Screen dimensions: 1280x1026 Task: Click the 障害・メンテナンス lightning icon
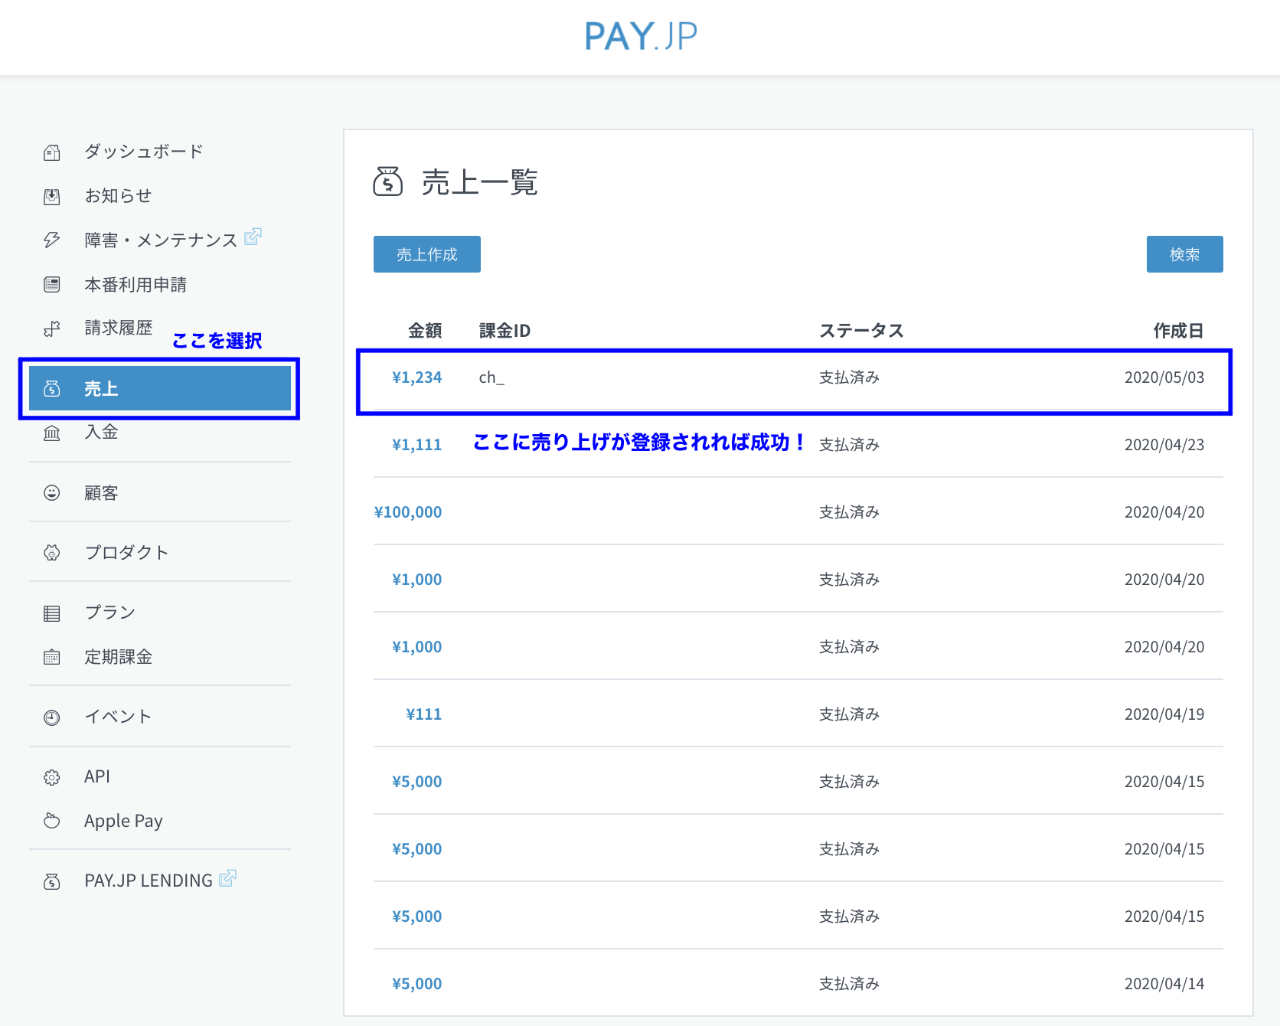[52, 240]
